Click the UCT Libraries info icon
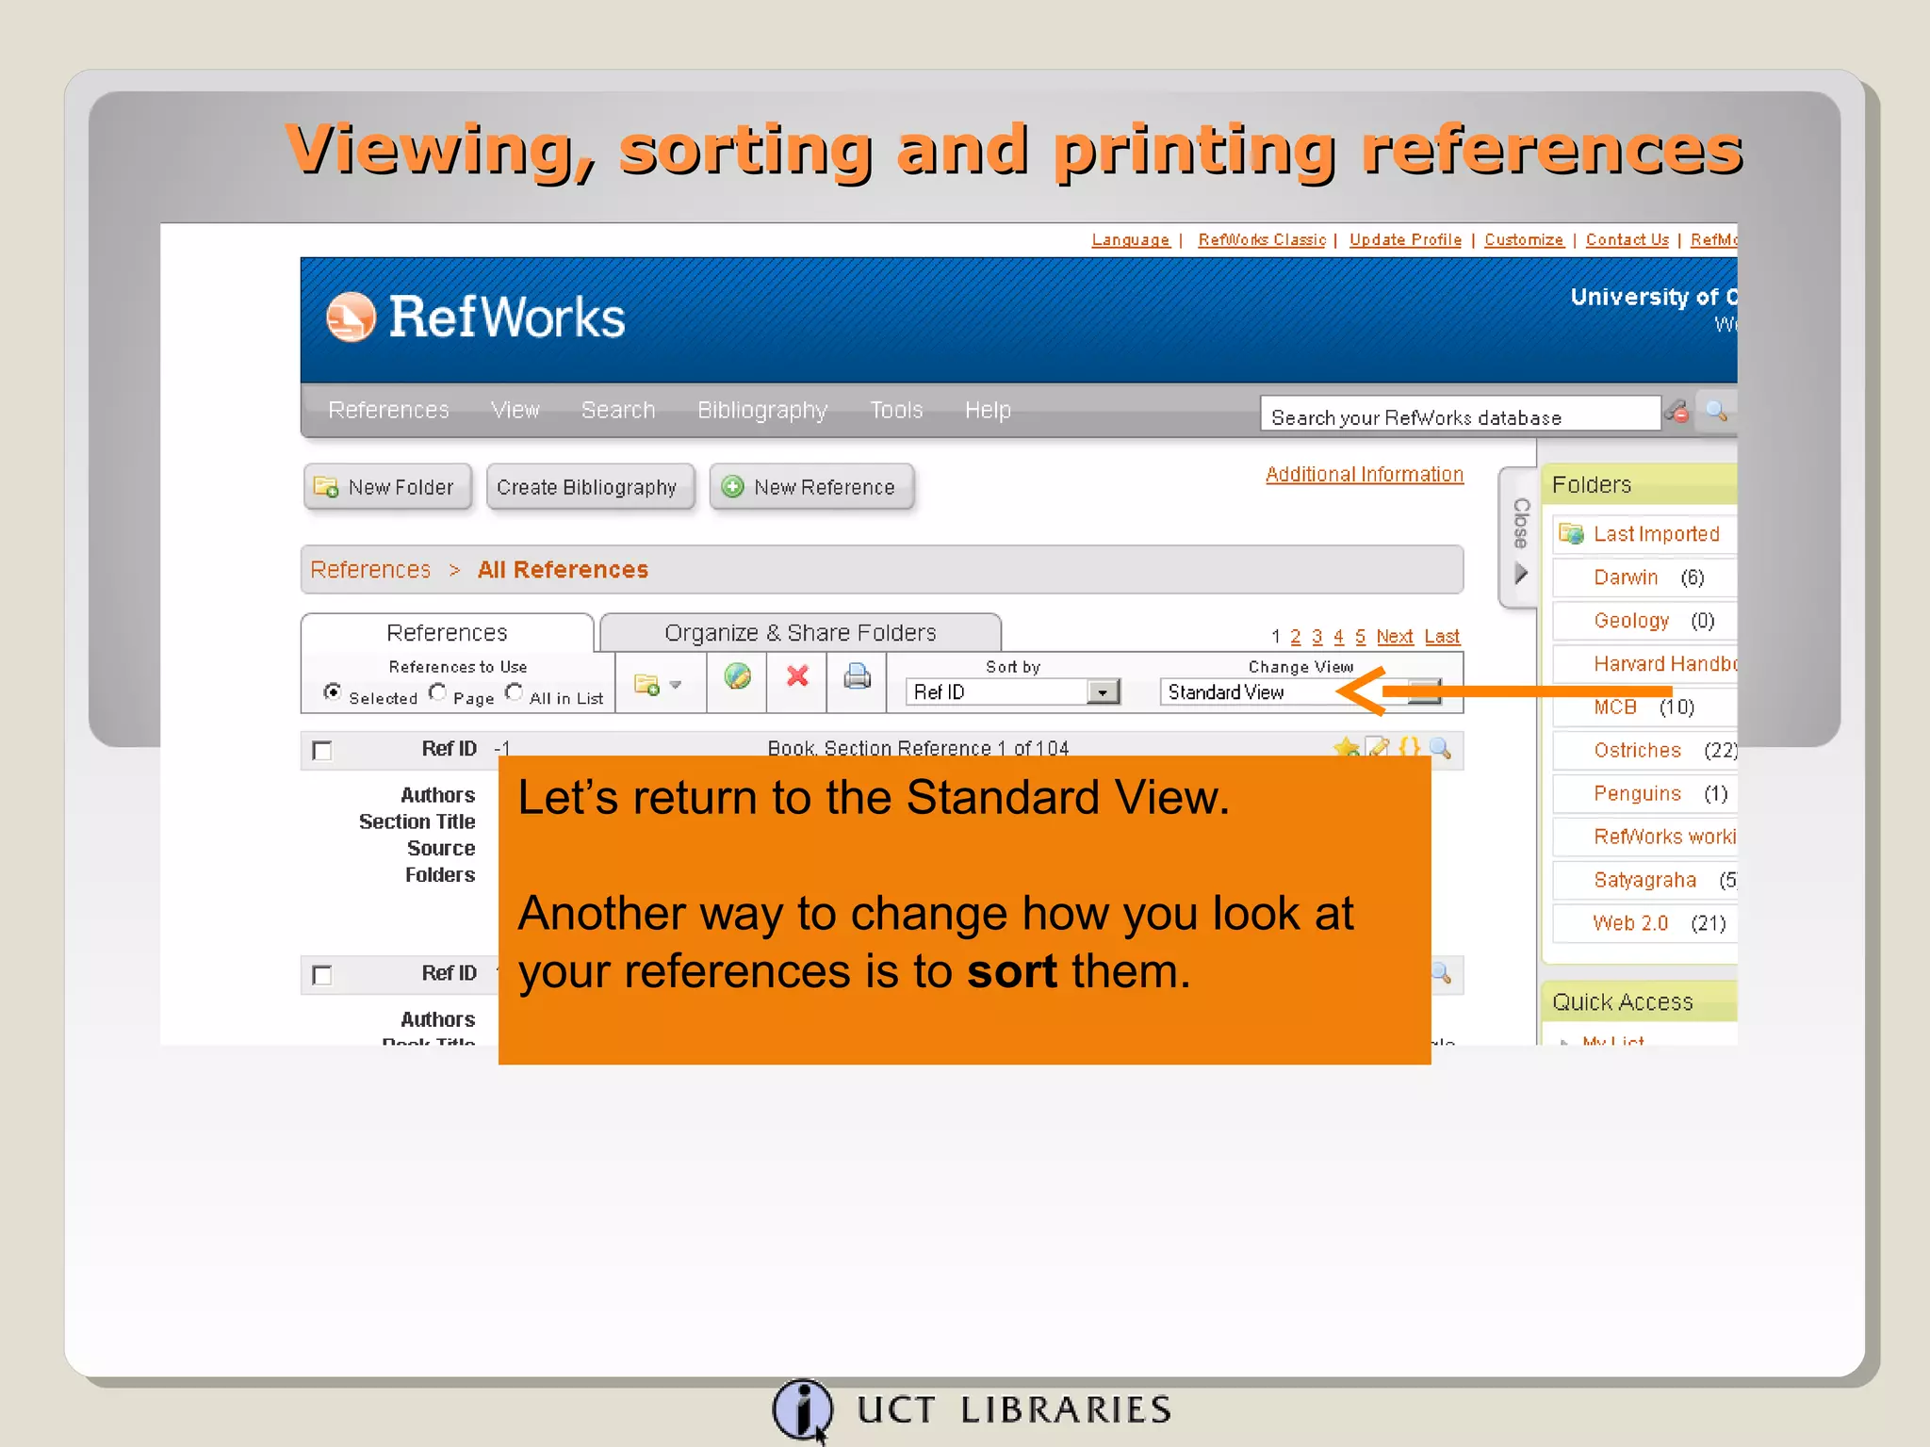This screenshot has height=1447, width=1930. (x=802, y=1410)
